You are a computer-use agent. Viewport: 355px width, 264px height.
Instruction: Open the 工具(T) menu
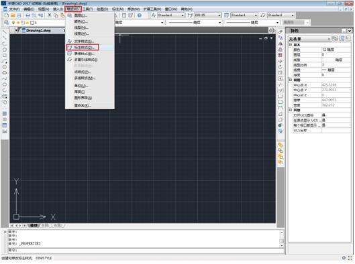pos(88,9)
